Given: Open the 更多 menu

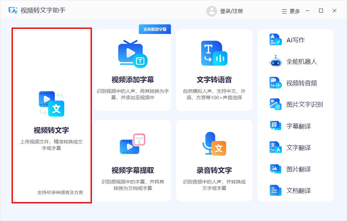Looking at the screenshot, I should (x=295, y=11).
